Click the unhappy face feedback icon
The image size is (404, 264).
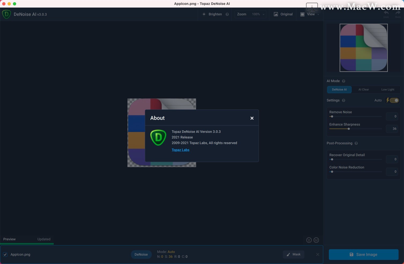[316, 240]
